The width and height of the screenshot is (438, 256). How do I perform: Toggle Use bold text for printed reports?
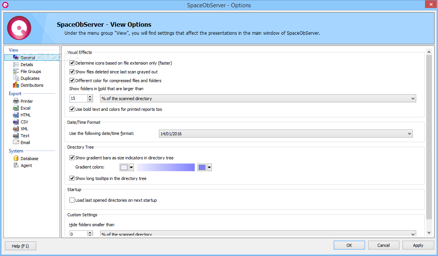point(72,109)
